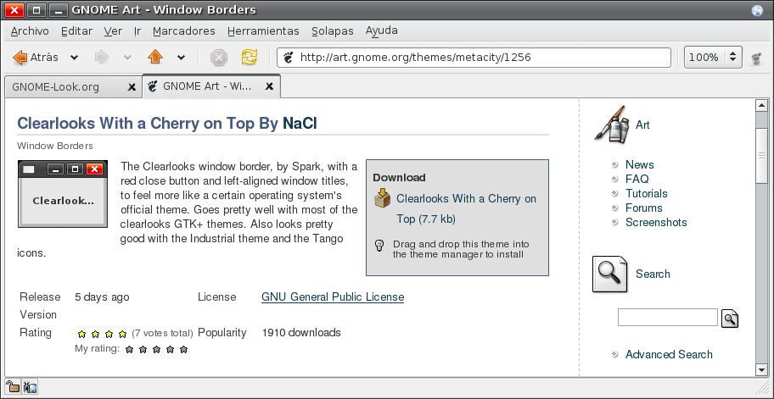Open the Ir menu
This screenshot has height=399, width=774.
137,31
